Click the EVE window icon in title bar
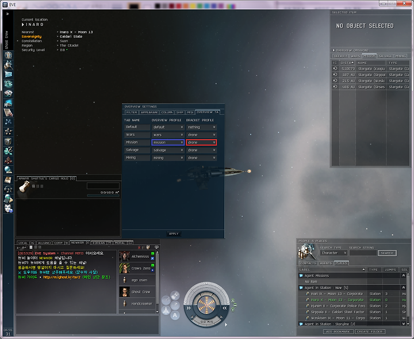This screenshot has width=414, height=339. point(5,5)
